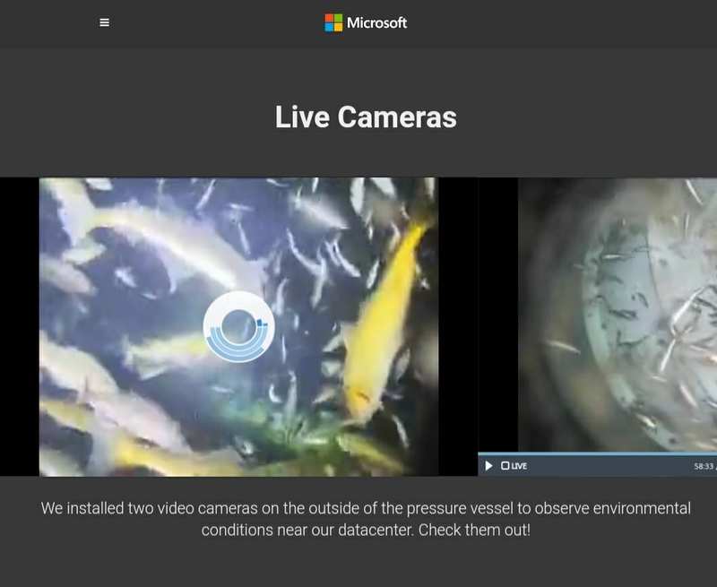The image size is (717, 587).
Task: Click the second camera video feed
Action: 618,315
